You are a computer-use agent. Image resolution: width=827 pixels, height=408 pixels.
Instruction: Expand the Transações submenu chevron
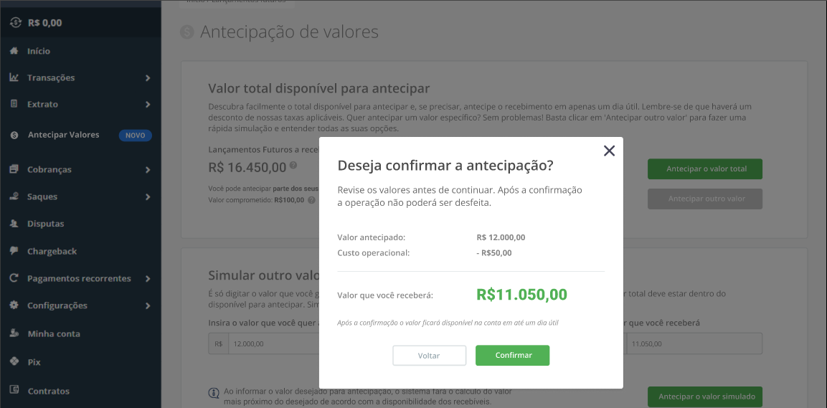tap(148, 78)
